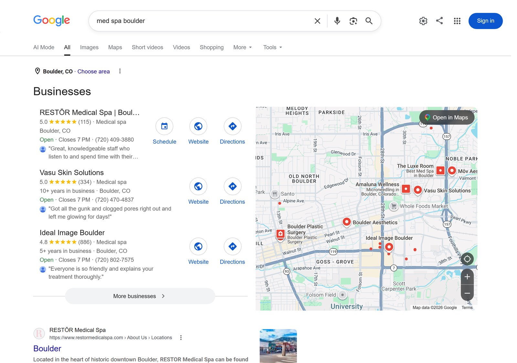The height and width of the screenshot is (363, 517).
Task: Click the Choose area link
Action: pos(93,71)
